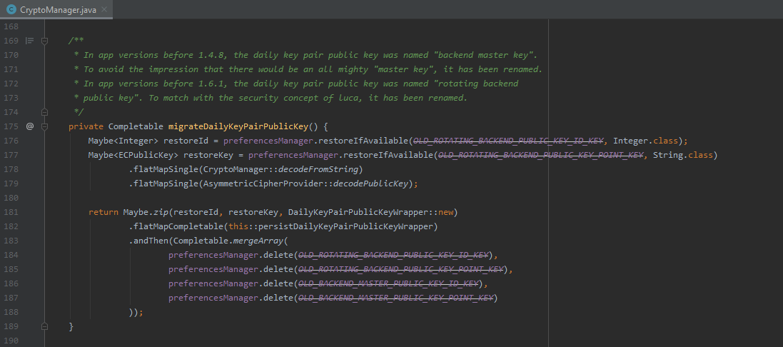Click preferencesManager on line 184

pyautogui.click(x=213, y=255)
